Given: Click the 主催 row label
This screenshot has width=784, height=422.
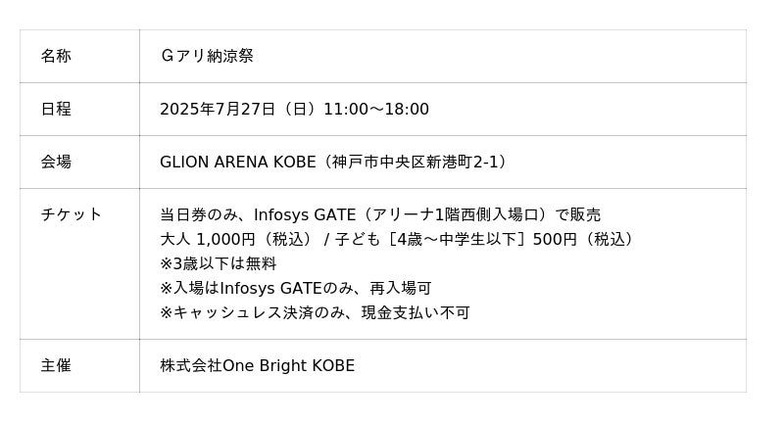Looking at the screenshot, I should pyautogui.click(x=56, y=365).
